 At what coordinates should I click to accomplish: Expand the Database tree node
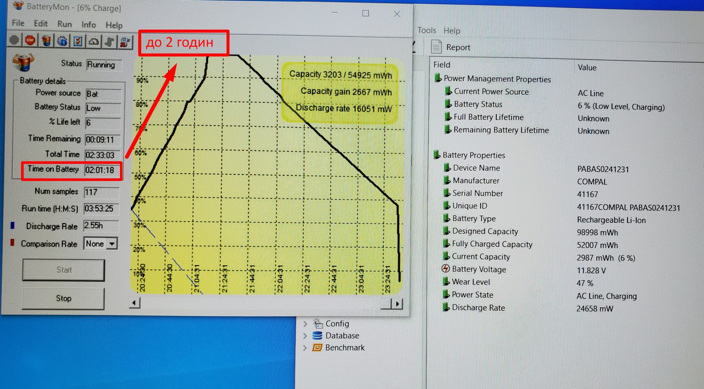(x=305, y=336)
